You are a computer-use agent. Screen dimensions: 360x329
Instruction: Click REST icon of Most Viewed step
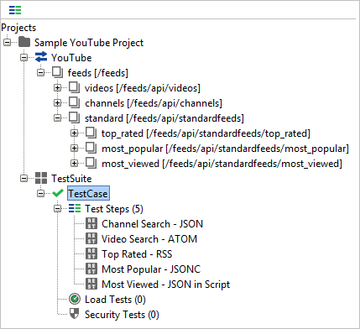click(x=91, y=284)
